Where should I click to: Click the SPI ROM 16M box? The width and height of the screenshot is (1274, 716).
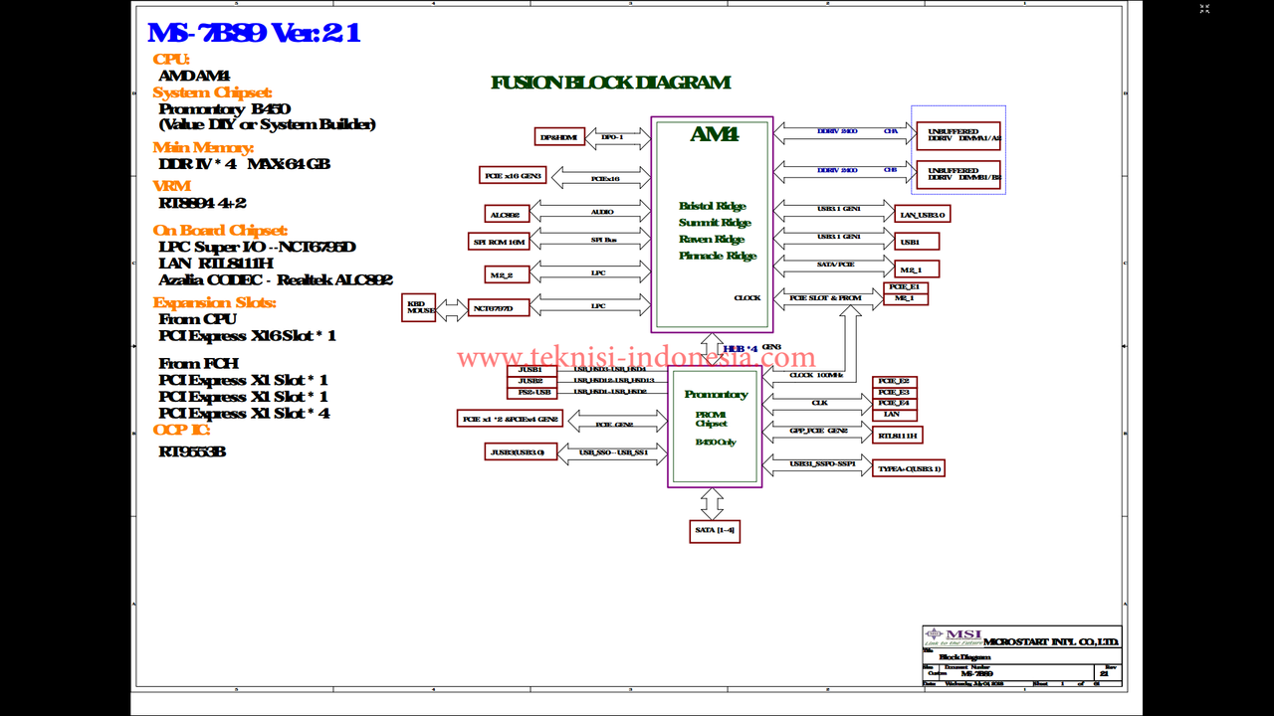point(499,242)
